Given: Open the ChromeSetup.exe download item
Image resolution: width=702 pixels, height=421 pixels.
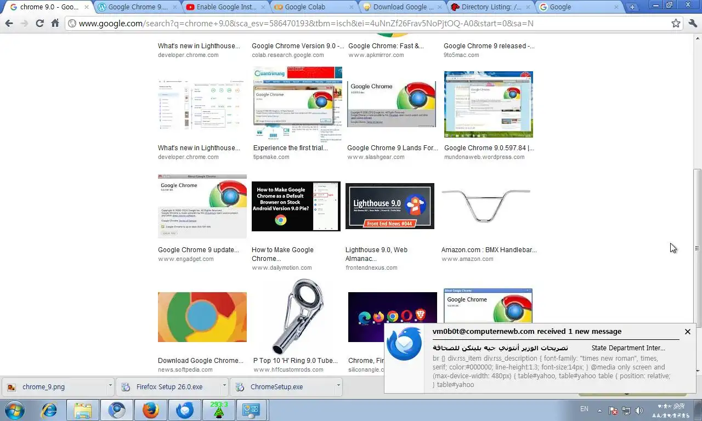Looking at the screenshot, I should coord(281,386).
